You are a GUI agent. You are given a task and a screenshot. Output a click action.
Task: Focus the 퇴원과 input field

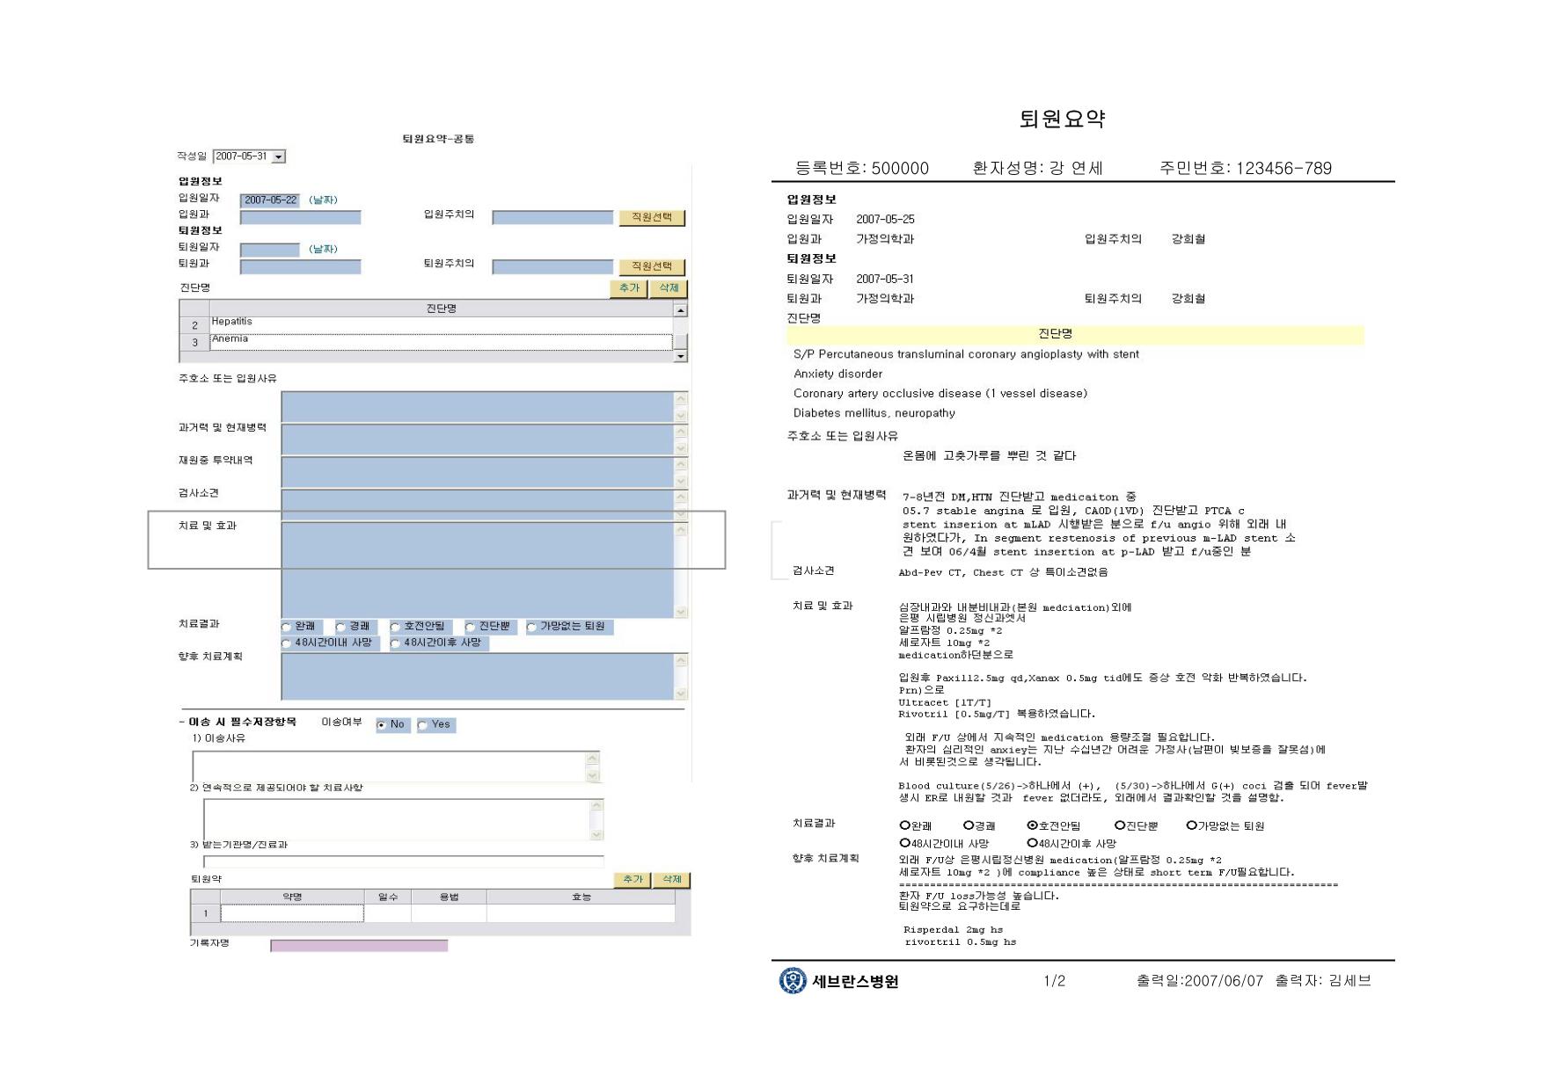tap(300, 266)
